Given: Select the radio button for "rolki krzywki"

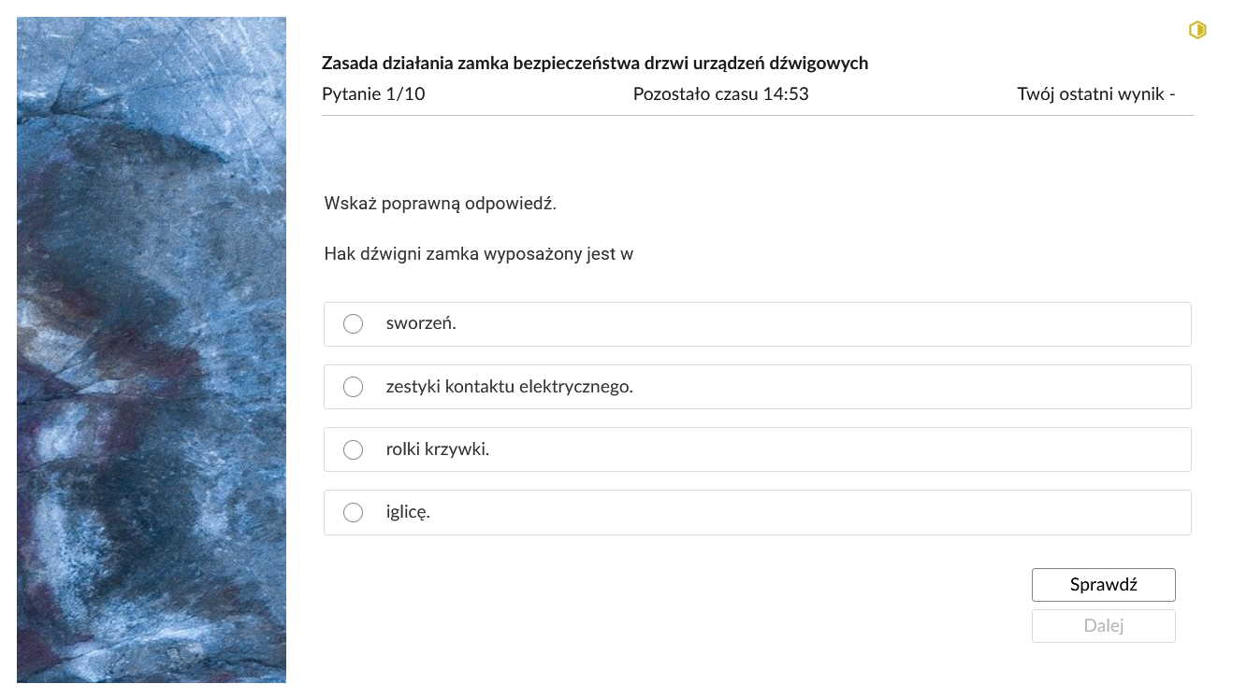Looking at the screenshot, I should (353, 449).
